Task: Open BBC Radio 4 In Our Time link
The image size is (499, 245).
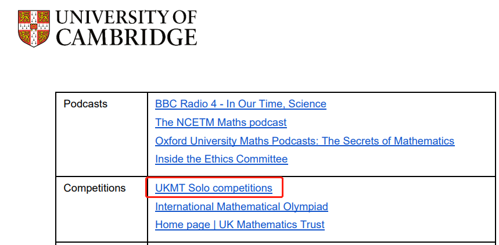Action: pyautogui.click(x=240, y=104)
